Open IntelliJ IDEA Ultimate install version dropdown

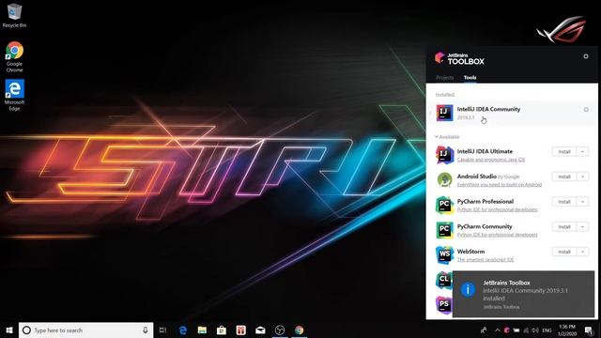click(582, 152)
